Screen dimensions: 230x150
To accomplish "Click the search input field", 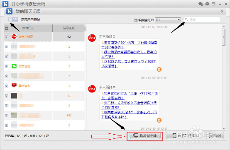I will (x=202, y=19).
